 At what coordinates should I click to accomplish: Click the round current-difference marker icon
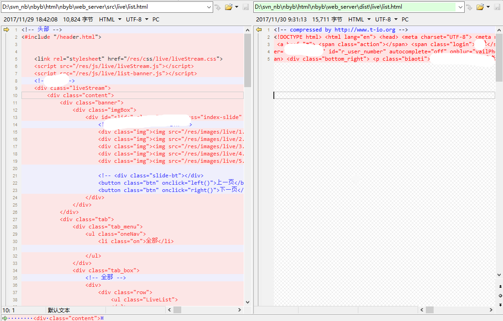click(x=500, y=295)
